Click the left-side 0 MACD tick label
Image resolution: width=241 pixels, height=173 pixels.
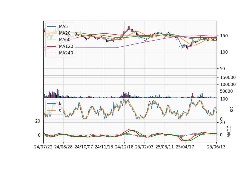(x=39, y=135)
